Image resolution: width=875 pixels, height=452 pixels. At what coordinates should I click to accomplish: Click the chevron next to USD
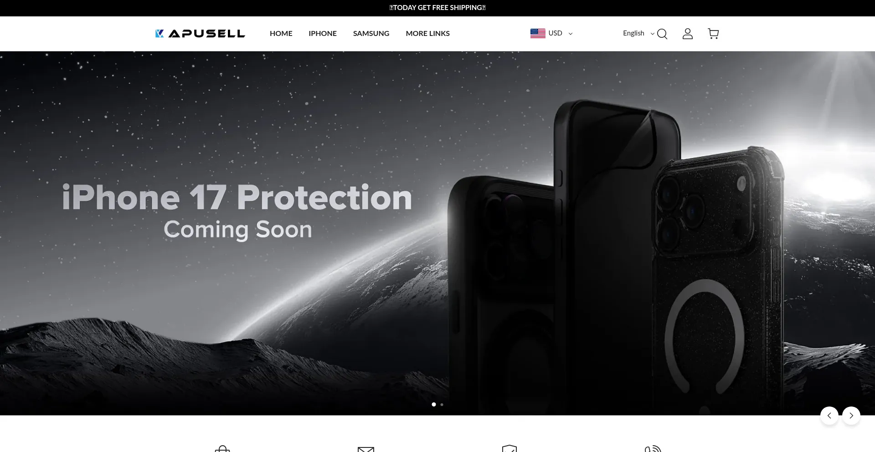point(571,34)
